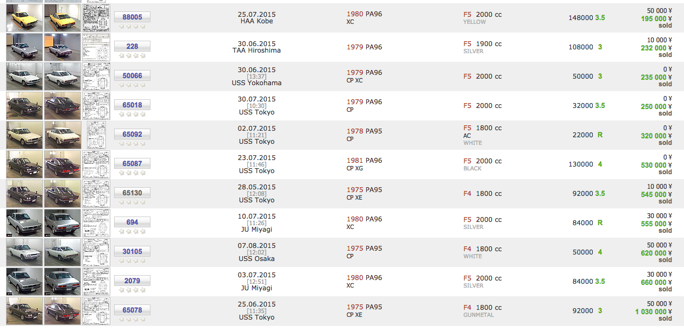Open lot number 228
This screenshot has width=684, height=331.
coord(132,46)
